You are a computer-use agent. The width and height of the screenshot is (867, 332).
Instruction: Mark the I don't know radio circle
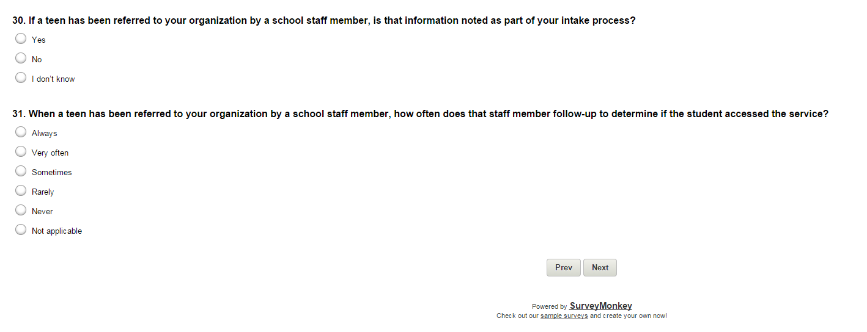point(21,78)
